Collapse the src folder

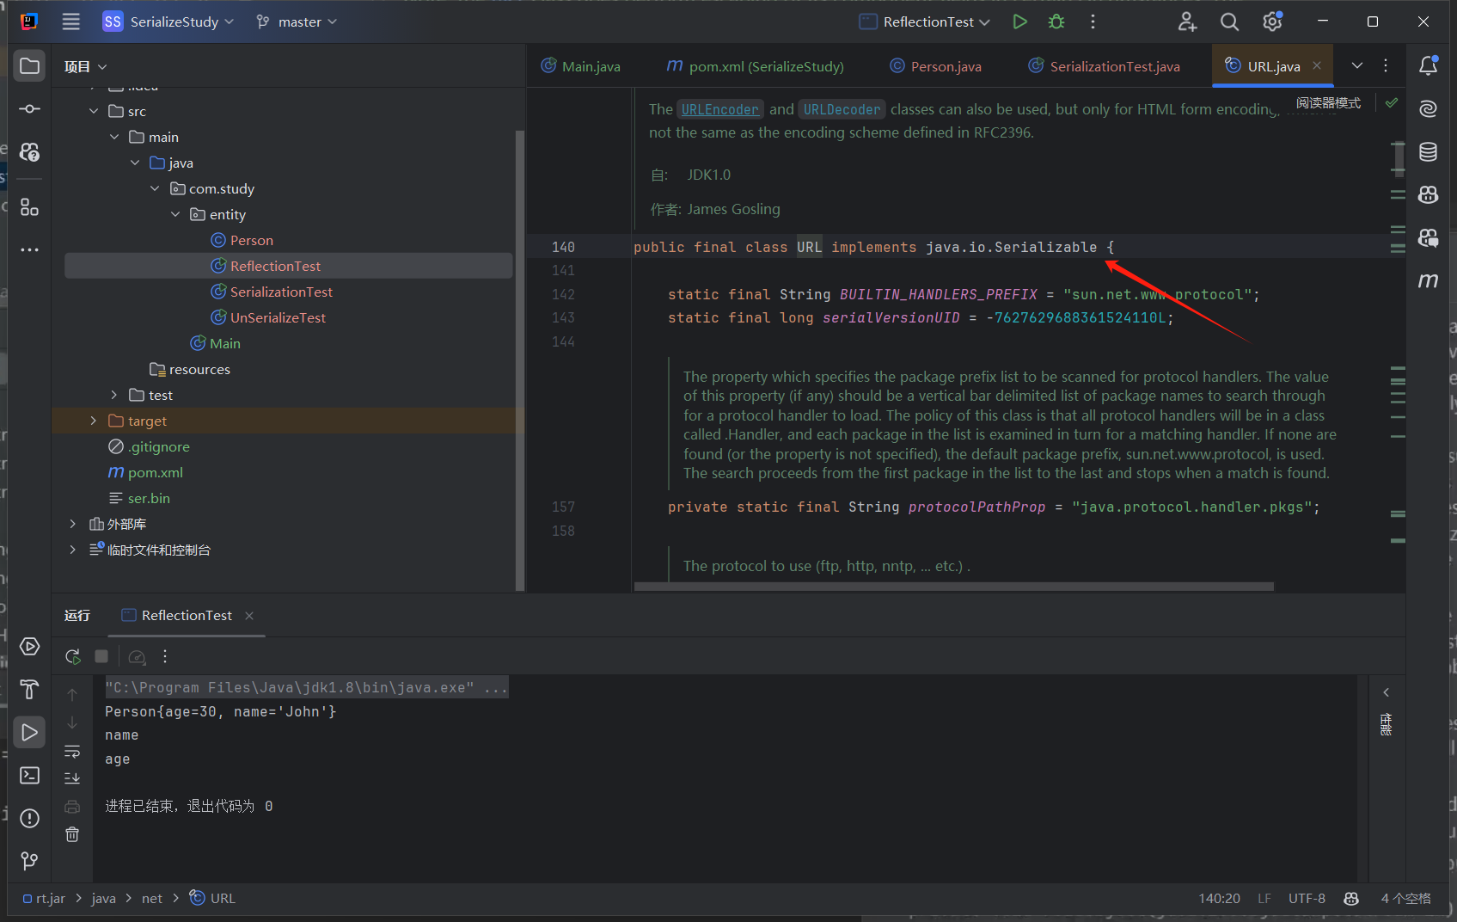point(94,111)
